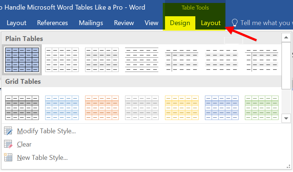
Task: Pick the green grid table style
Action: pyautogui.click(x=262, y=108)
